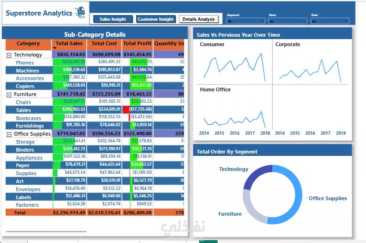Sort by the Total Profit column header
366x243 pixels.
pos(138,43)
